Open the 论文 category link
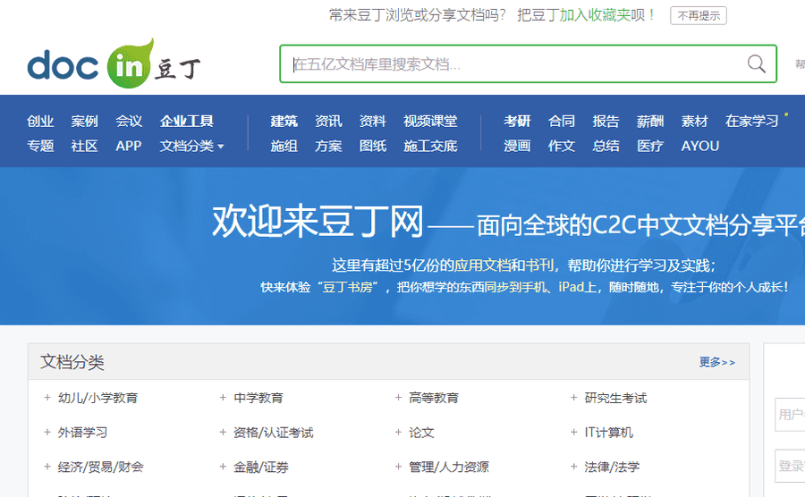This screenshot has height=497, width=805. pyautogui.click(x=421, y=433)
